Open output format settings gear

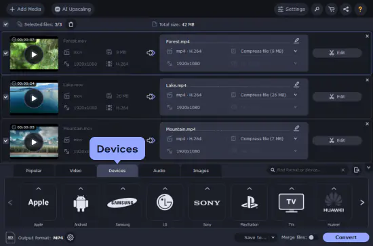(70, 237)
